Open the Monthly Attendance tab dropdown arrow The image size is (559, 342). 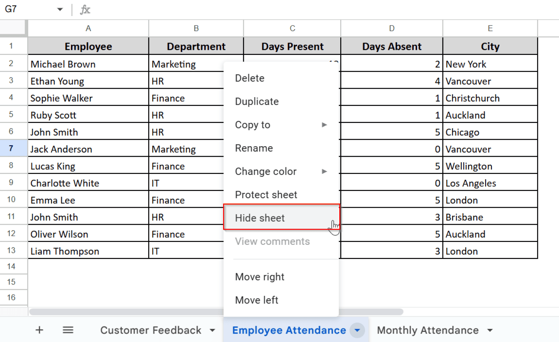pyautogui.click(x=489, y=330)
